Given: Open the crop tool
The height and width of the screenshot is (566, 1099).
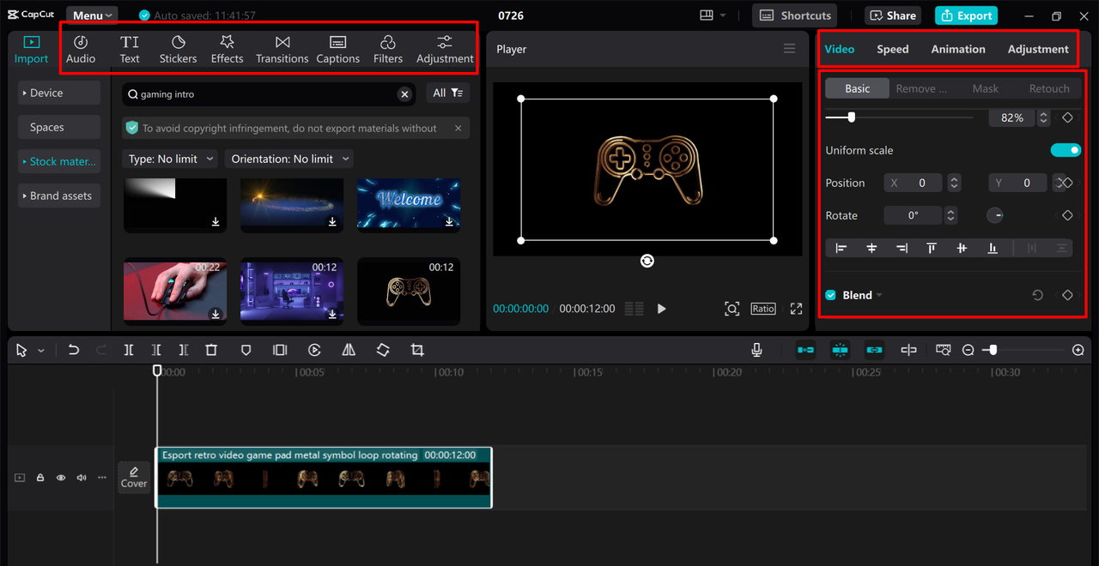Looking at the screenshot, I should [417, 350].
